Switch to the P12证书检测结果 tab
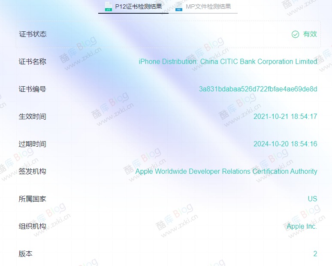This screenshot has width=332, height=266. tap(133, 6)
